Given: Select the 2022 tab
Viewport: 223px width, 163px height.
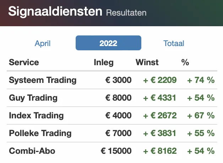Looking at the screenshot, I should 108,43.
